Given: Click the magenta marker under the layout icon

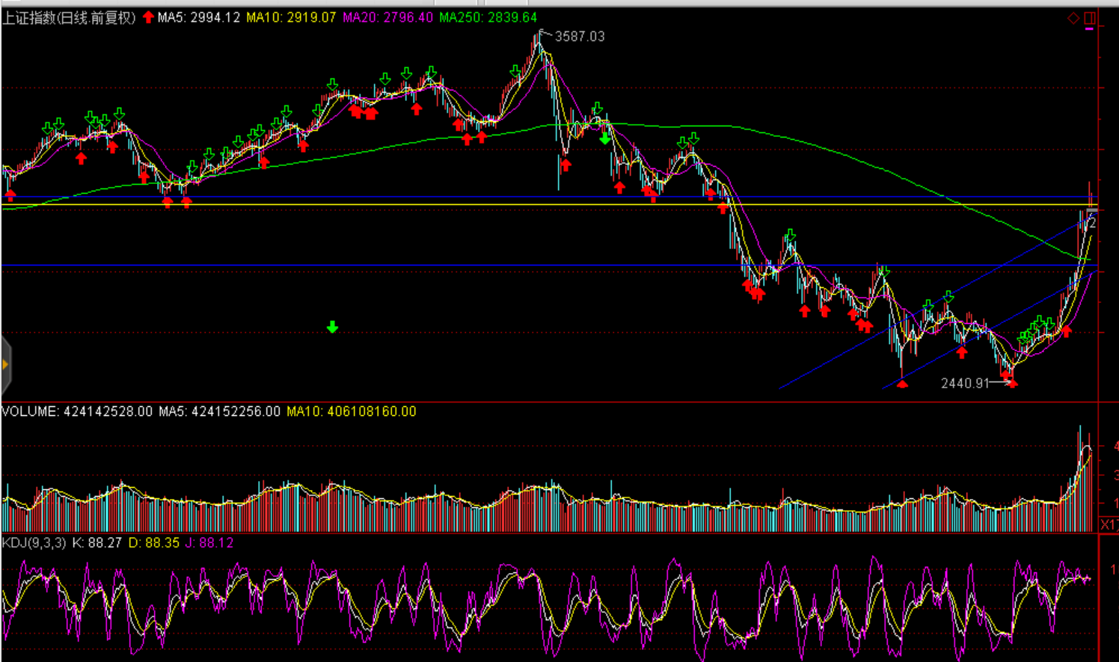Looking at the screenshot, I should click(1089, 29).
